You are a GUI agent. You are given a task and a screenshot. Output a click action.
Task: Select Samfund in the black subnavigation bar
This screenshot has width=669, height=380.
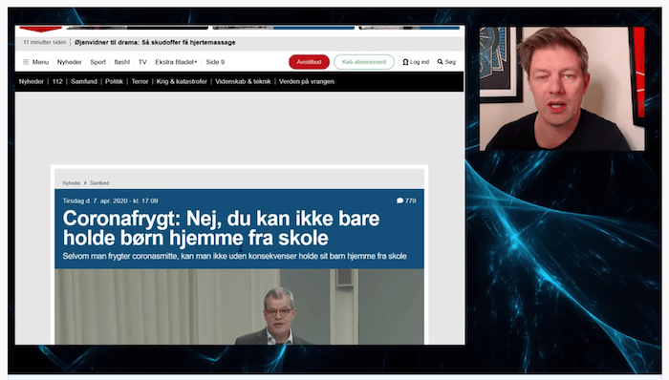click(x=84, y=81)
